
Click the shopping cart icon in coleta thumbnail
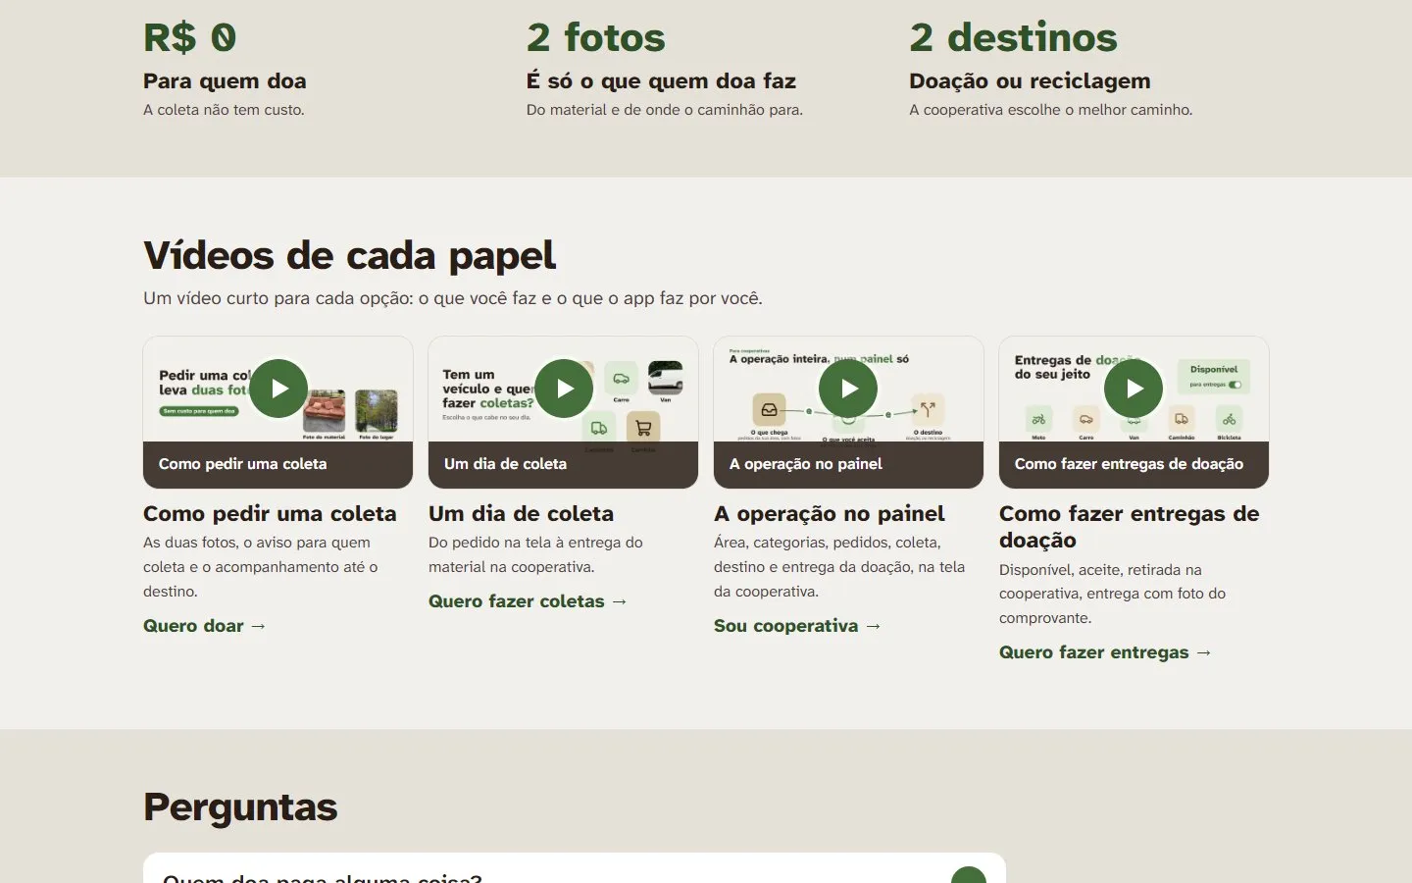[x=643, y=428]
